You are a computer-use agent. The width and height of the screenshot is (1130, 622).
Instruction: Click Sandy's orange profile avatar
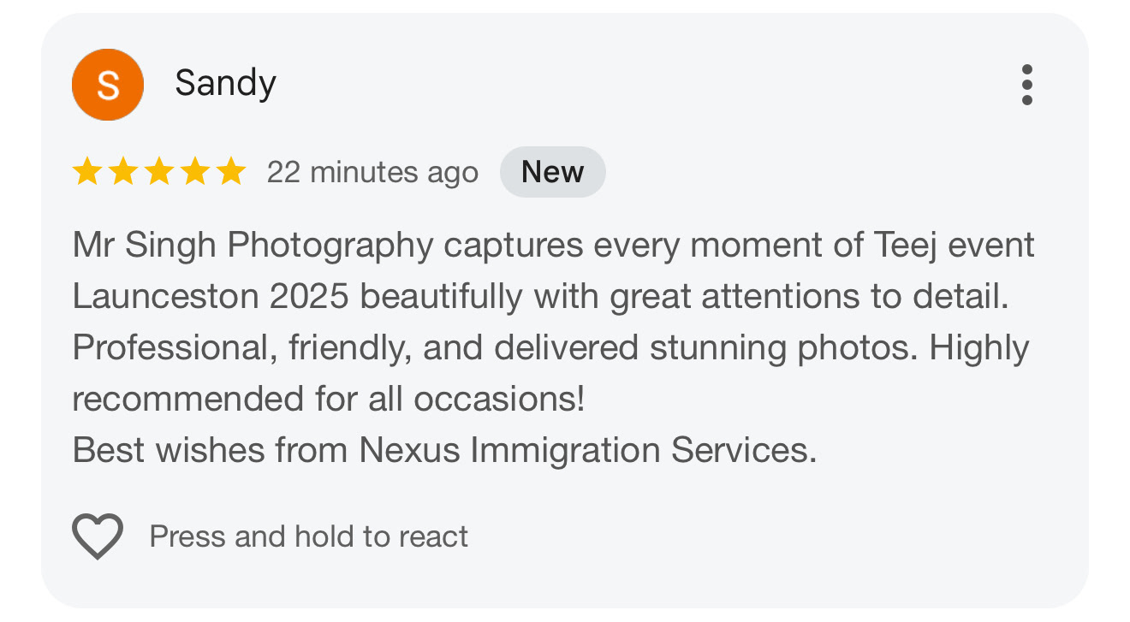108,85
